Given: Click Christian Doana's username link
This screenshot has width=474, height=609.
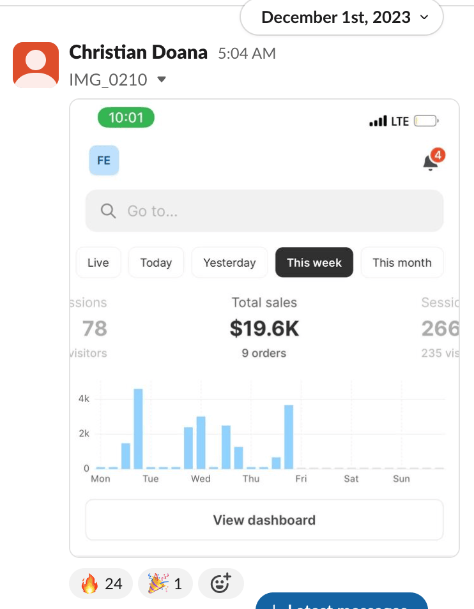Looking at the screenshot, I should 138,52.
